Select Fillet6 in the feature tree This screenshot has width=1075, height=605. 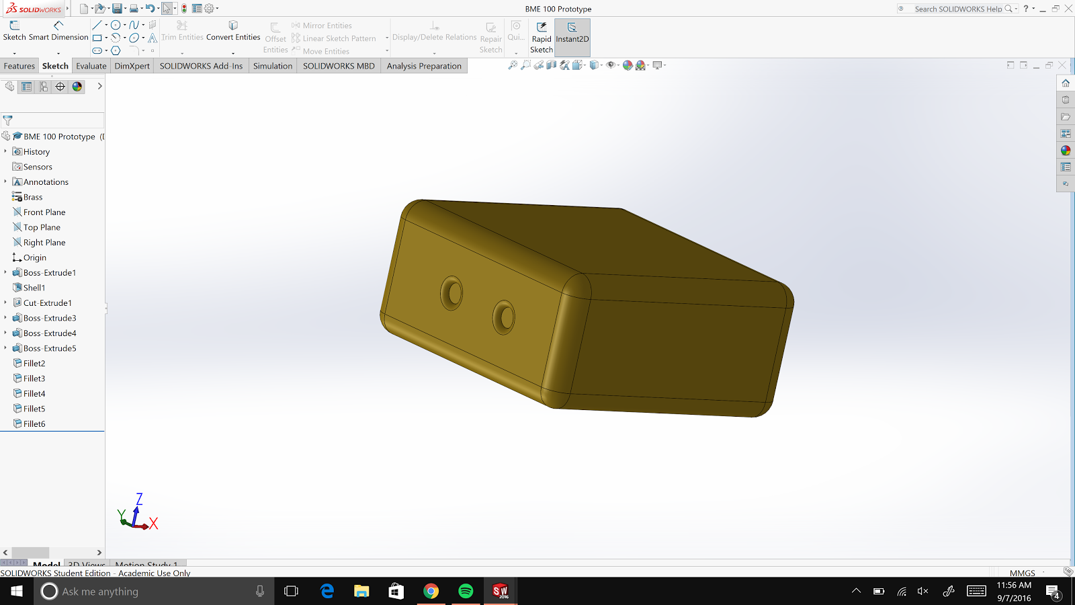tap(34, 424)
